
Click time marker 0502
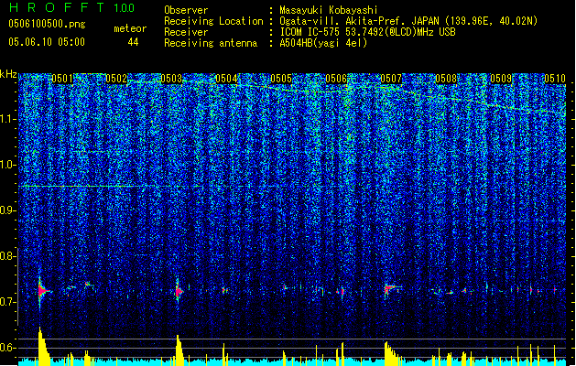[116, 79]
